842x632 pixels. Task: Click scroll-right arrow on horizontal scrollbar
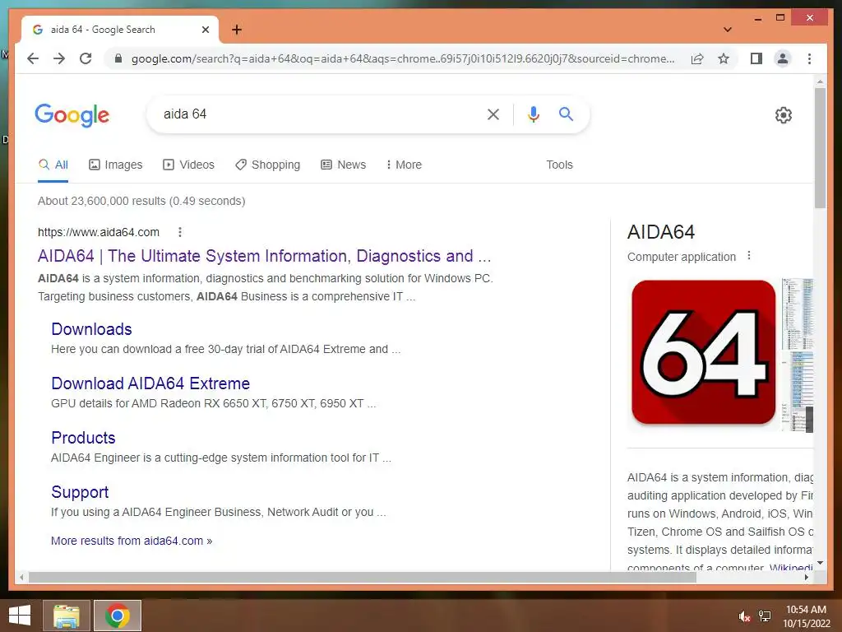click(x=807, y=577)
